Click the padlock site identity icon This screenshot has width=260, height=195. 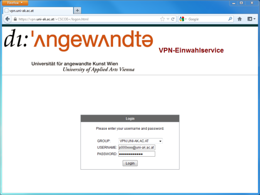click(15, 19)
